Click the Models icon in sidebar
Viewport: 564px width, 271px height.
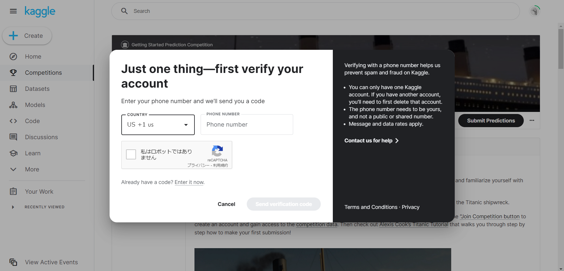tap(13, 105)
